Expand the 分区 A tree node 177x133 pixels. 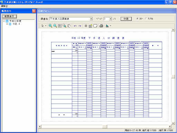coord(7,24)
